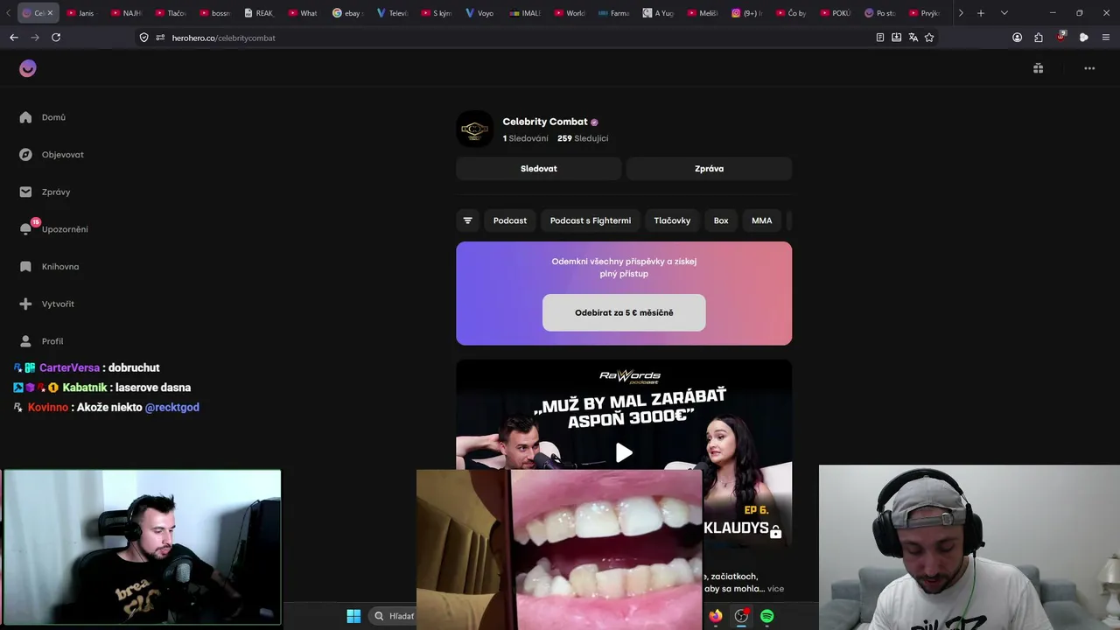1120x630 pixels.
Task: Open the HeroHero logo home icon
Action: click(28, 68)
